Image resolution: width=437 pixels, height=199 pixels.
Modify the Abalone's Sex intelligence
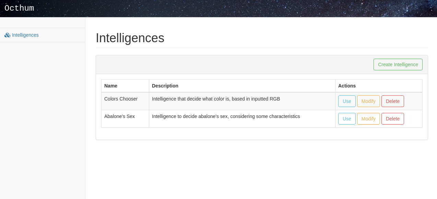[368, 119]
